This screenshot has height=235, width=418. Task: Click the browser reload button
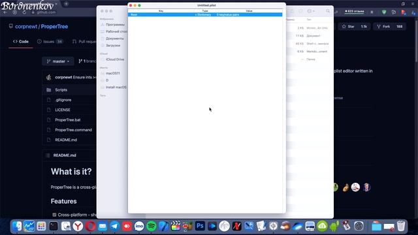[x=24, y=12]
